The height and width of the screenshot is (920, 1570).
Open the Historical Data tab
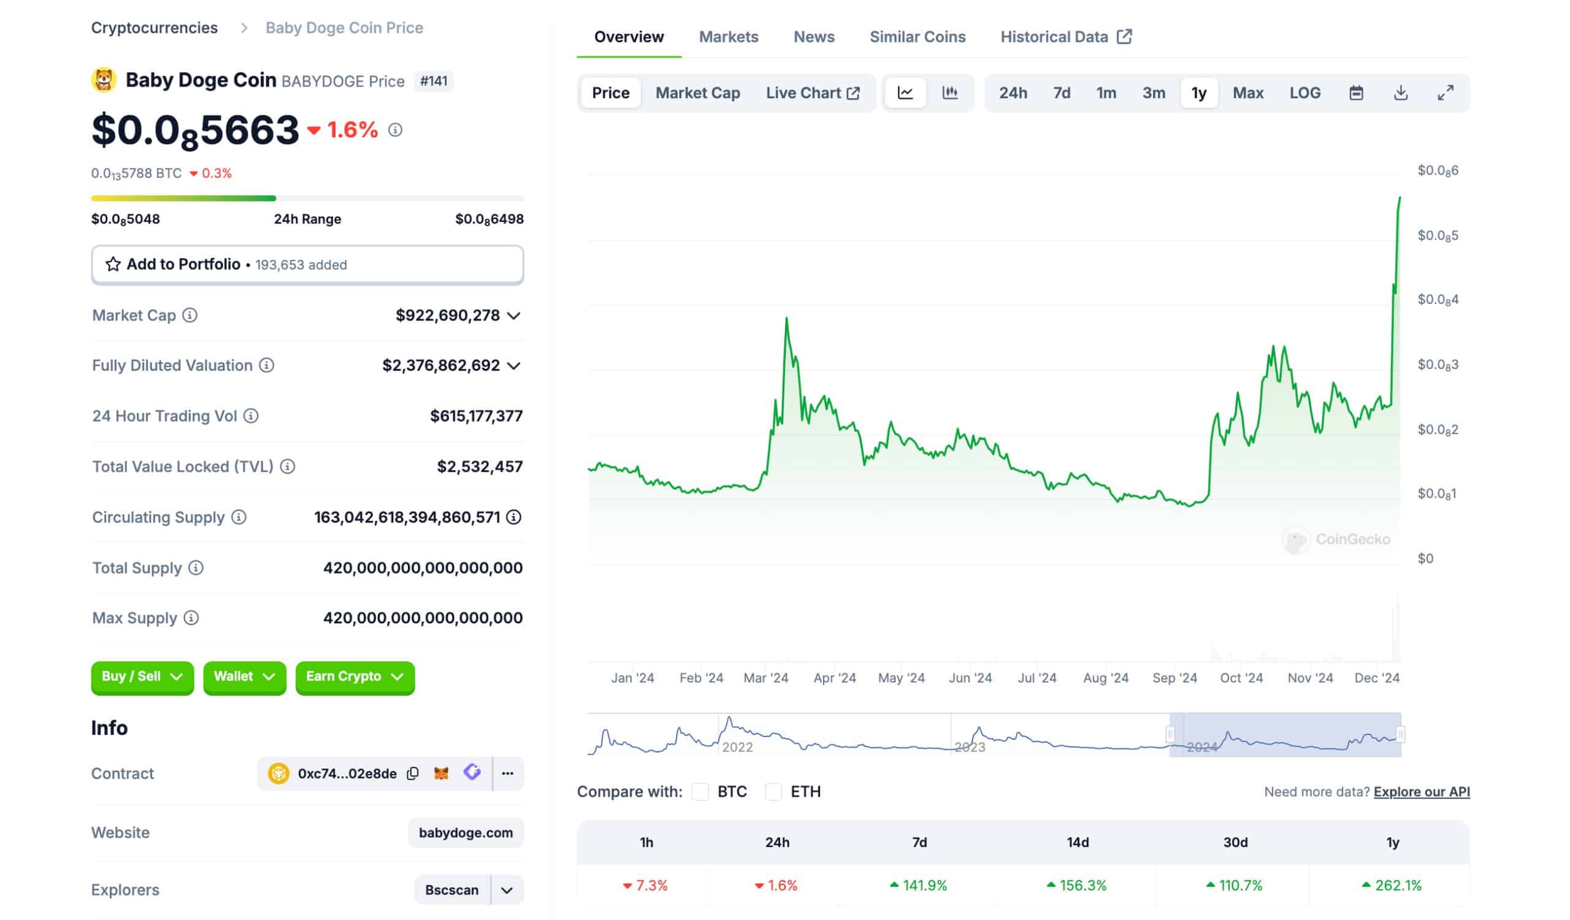pos(1066,37)
